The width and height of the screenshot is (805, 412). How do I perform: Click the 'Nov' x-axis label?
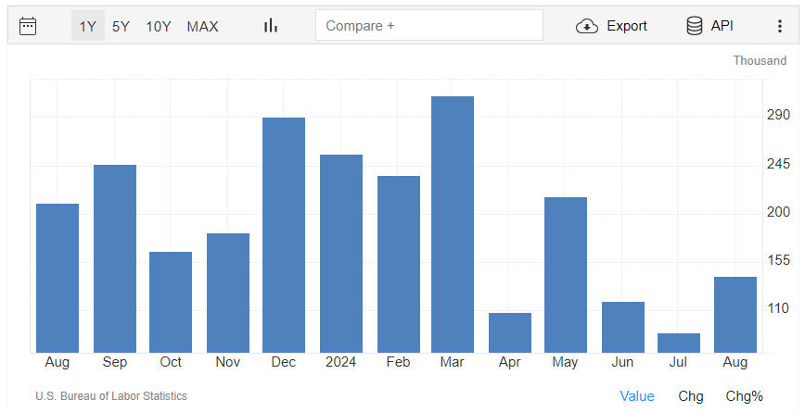(x=227, y=362)
